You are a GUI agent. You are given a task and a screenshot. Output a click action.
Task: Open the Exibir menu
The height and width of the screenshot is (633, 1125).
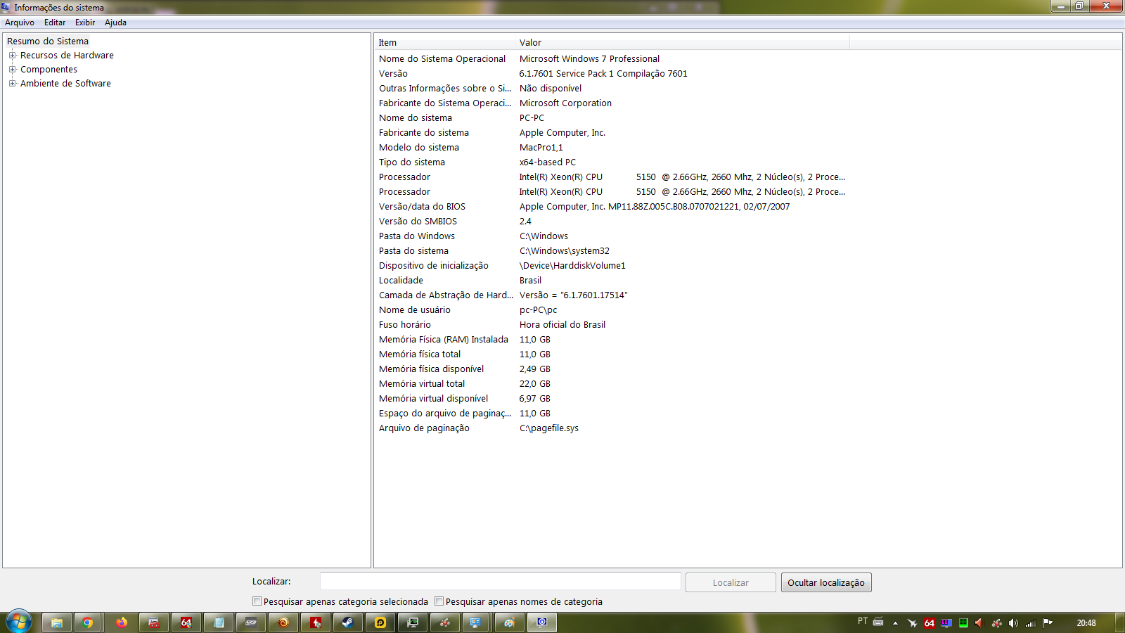[x=85, y=23]
